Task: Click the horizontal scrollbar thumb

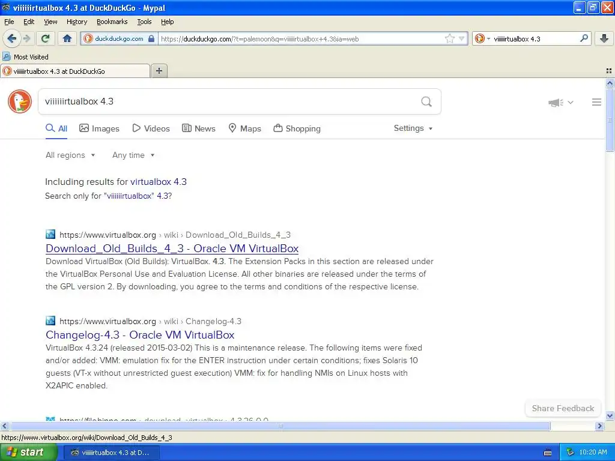Action: point(280,426)
